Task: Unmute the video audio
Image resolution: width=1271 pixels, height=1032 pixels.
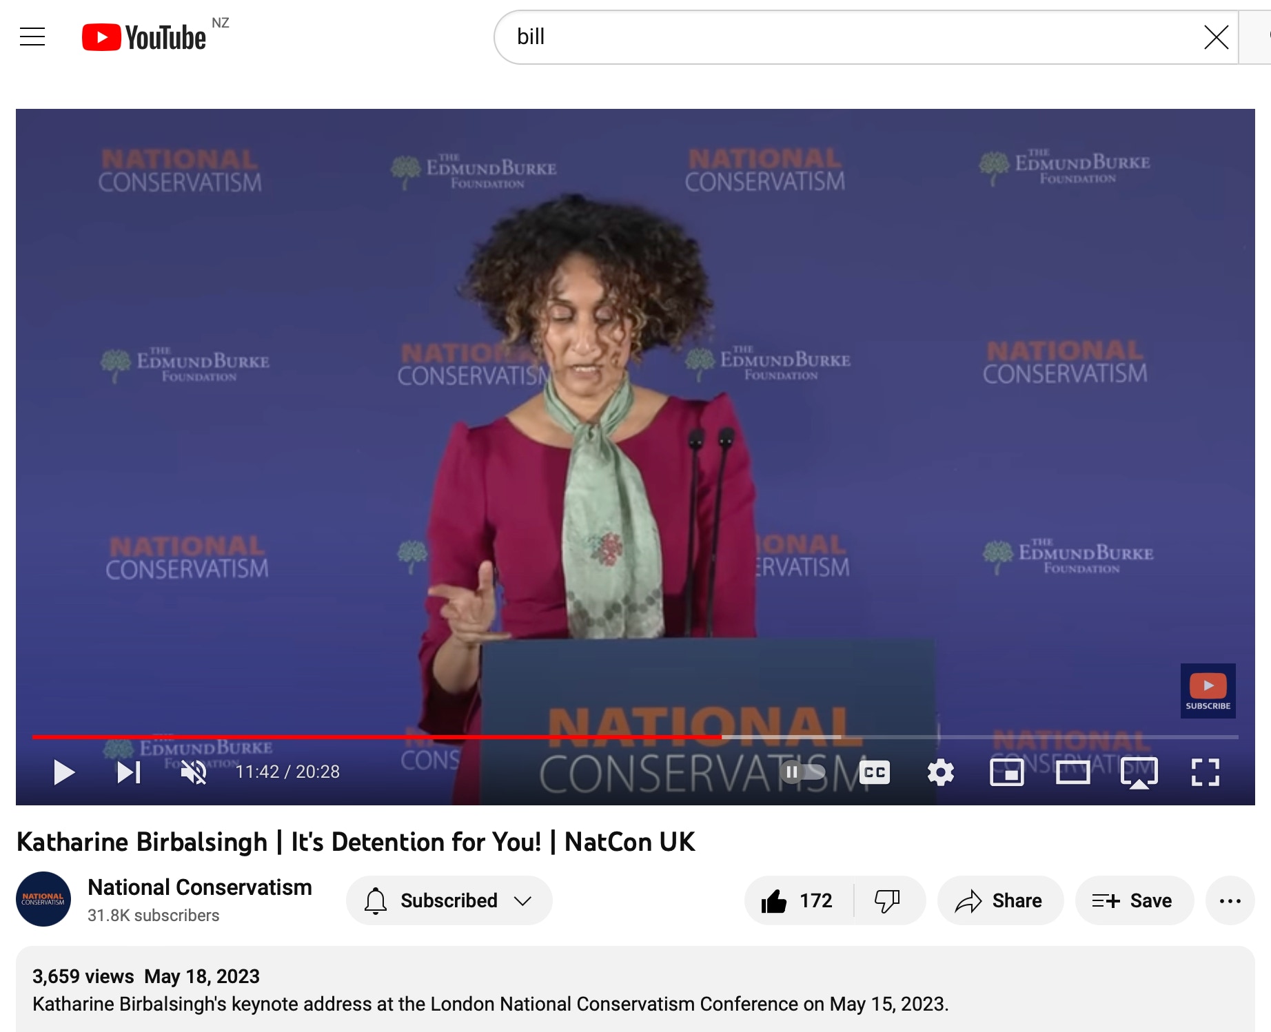Action: [x=194, y=772]
